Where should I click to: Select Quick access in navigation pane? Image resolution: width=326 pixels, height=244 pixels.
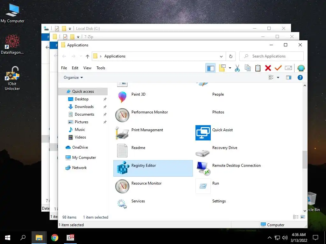83,91
